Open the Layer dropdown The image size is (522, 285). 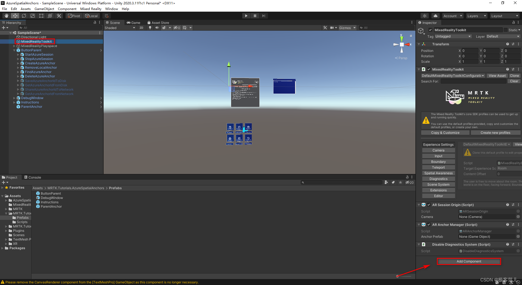click(x=503, y=36)
